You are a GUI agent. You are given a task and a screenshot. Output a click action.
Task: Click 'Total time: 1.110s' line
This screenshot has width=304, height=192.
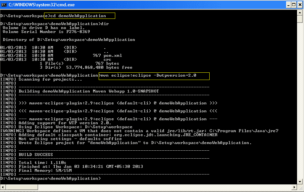point(42,163)
